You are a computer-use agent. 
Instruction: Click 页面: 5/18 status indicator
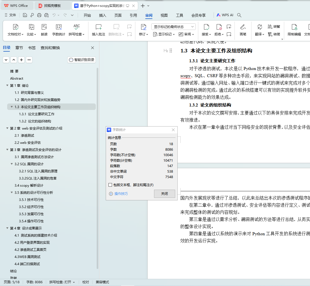tap(12, 282)
